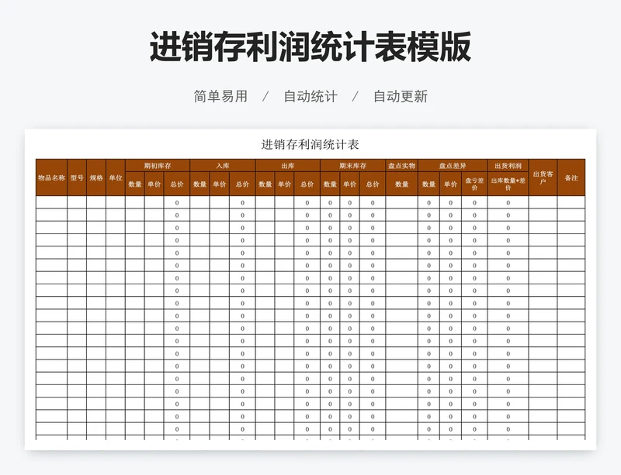Click first data row's 期初库存 总价 value 0
621x475 pixels.
[x=177, y=202]
